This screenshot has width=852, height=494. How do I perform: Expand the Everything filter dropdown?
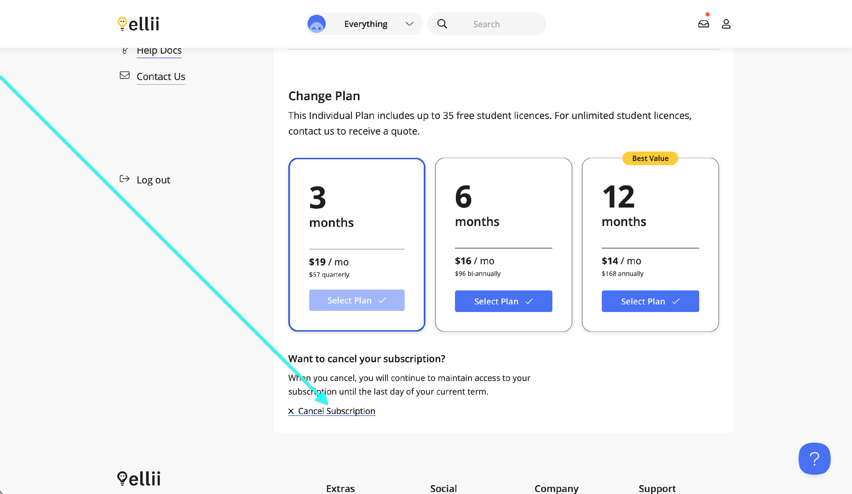[x=366, y=24]
